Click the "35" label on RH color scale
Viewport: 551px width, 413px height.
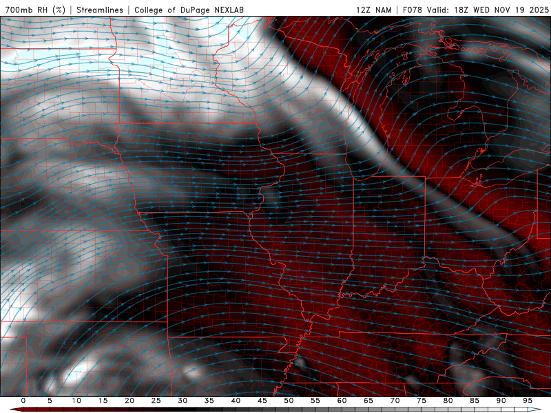click(x=209, y=401)
